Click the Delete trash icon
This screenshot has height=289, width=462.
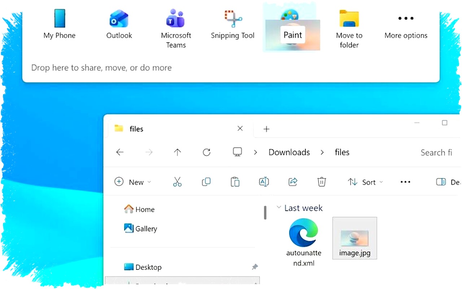click(322, 182)
